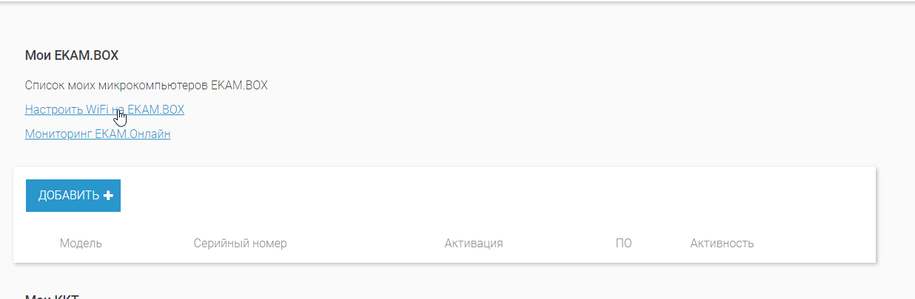Screen dimensions: 915x299
Task: Sort by the Модель column header
Action: (81, 243)
